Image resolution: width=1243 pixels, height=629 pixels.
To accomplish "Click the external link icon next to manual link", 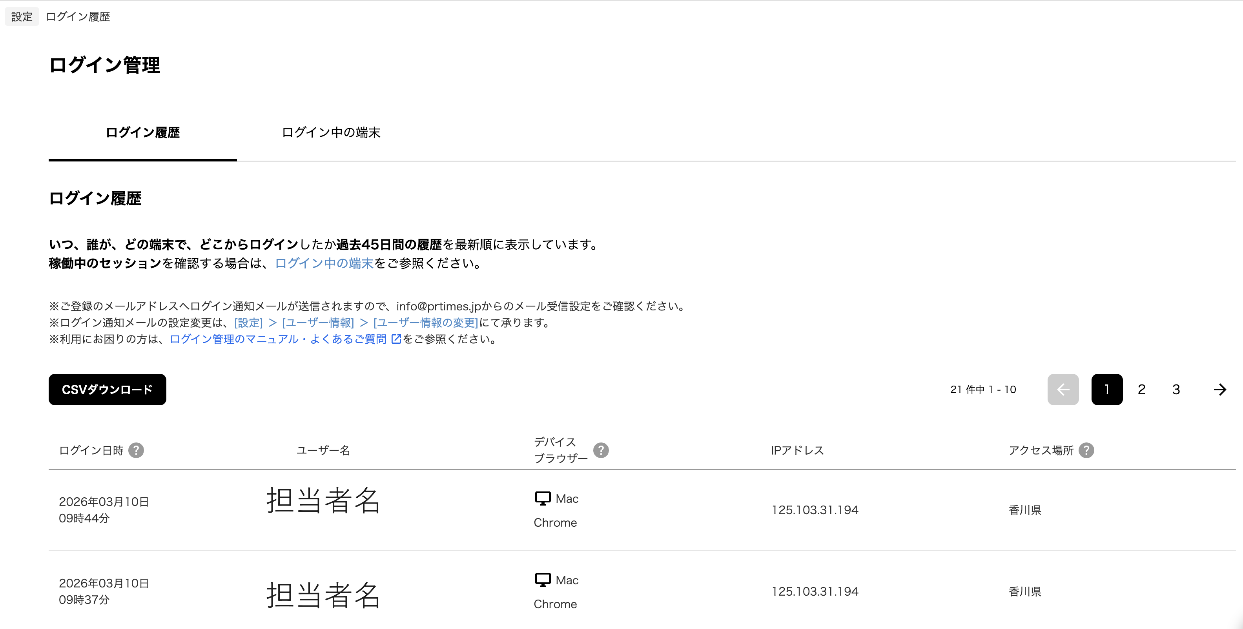I will (x=395, y=339).
